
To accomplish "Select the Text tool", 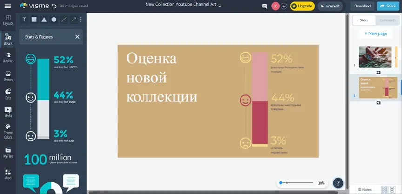I will click(x=24, y=20).
